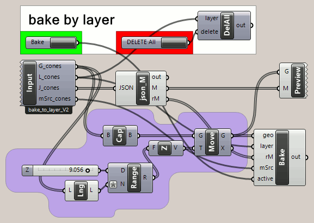Select the Cap component
The width and height of the screenshot is (314, 223).
(x=119, y=135)
